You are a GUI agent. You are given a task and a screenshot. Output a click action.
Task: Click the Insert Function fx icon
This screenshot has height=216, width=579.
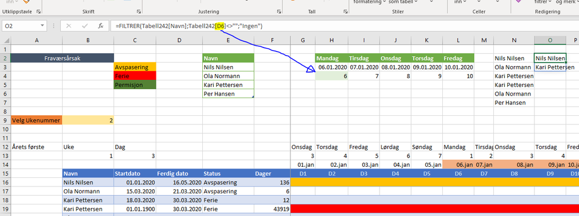[x=100, y=26]
